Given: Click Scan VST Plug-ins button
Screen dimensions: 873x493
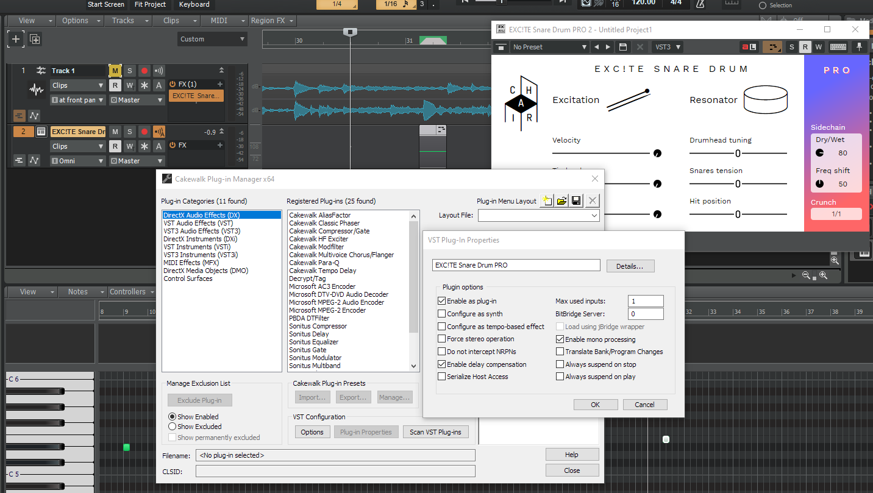Looking at the screenshot, I should pyautogui.click(x=435, y=432).
